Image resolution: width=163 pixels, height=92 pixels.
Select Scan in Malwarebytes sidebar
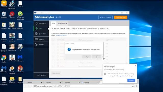click(41, 28)
